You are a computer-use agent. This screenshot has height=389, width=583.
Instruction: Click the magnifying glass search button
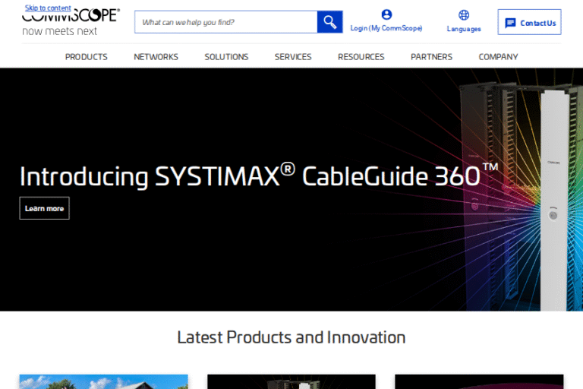tap(329, 22)
